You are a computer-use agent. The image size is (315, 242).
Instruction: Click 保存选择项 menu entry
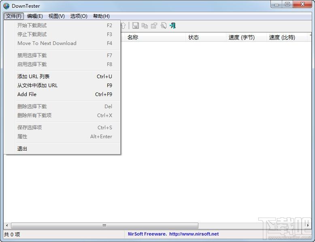click(x=64, y=127)
